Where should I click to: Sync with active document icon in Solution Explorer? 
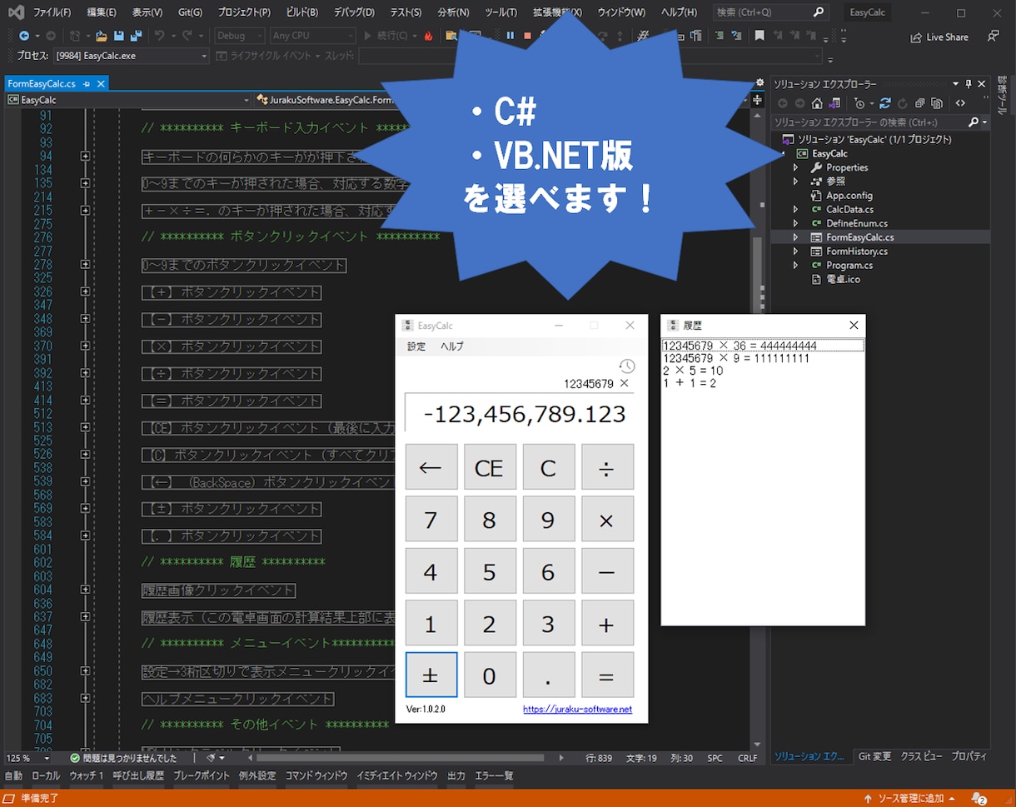[884, 103]
